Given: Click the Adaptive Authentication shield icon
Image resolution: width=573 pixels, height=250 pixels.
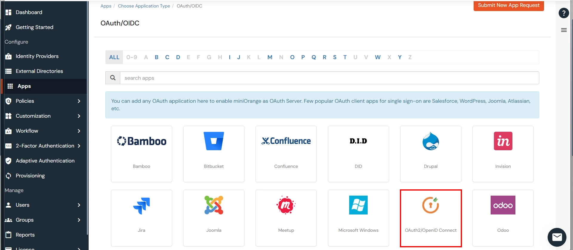Looking at the screenshot, I should pos(8,161).
